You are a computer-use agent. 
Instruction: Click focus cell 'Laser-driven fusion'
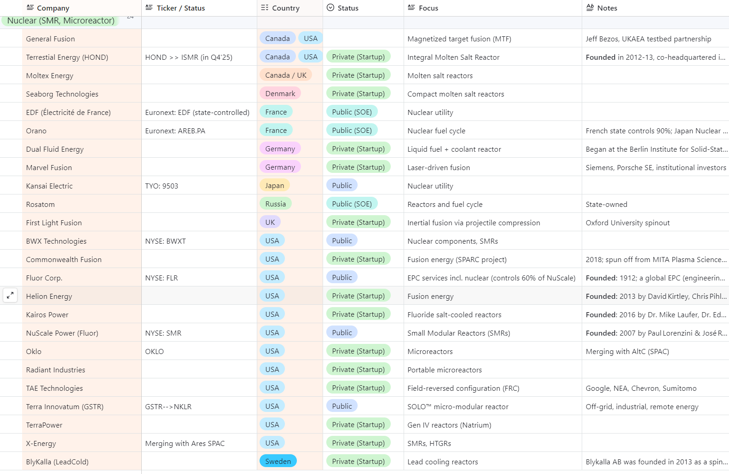[493, 167]
